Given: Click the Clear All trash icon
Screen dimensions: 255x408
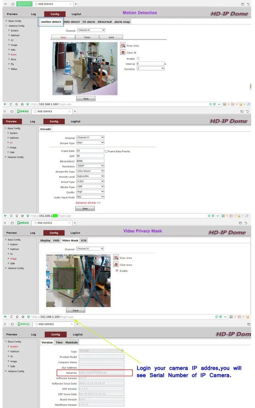Looking at the screenshot, I should pos(123,52).
